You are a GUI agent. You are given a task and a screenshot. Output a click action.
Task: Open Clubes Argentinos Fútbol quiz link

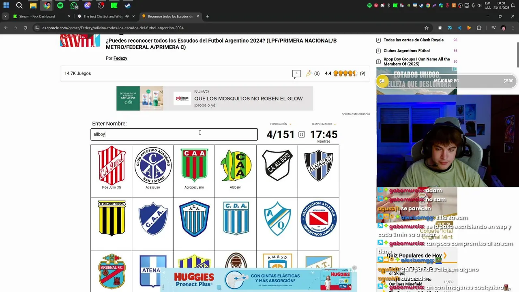407,51
